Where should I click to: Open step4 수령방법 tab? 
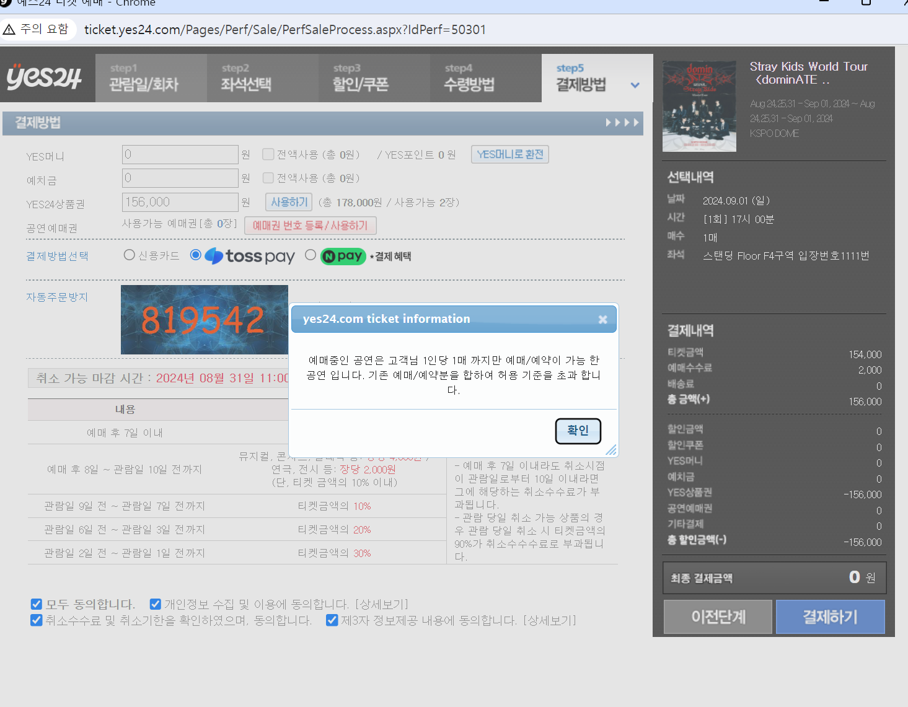pyautogui.click(x=485, y=78)
